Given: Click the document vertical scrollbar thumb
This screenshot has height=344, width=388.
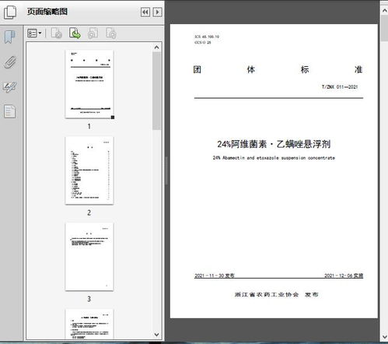Looking at the screenshot, I should pyautogui.click(x=385, y=28).
